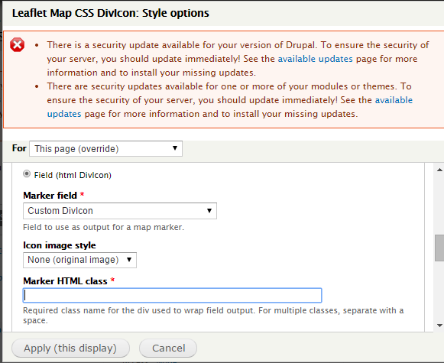Click the Cancel button
The width and height of the screenshot is (444, 363).
click(168, 348)
